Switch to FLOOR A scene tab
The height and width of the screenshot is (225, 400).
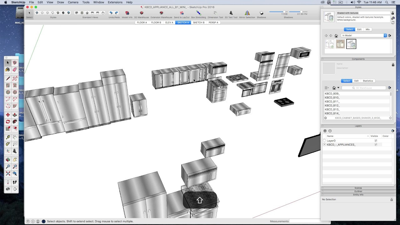[142, 22]
